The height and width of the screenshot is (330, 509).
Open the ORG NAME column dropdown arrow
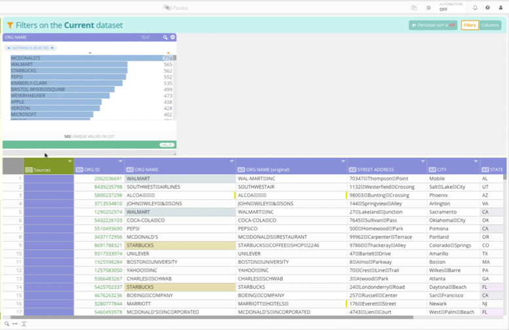(232, 161)
